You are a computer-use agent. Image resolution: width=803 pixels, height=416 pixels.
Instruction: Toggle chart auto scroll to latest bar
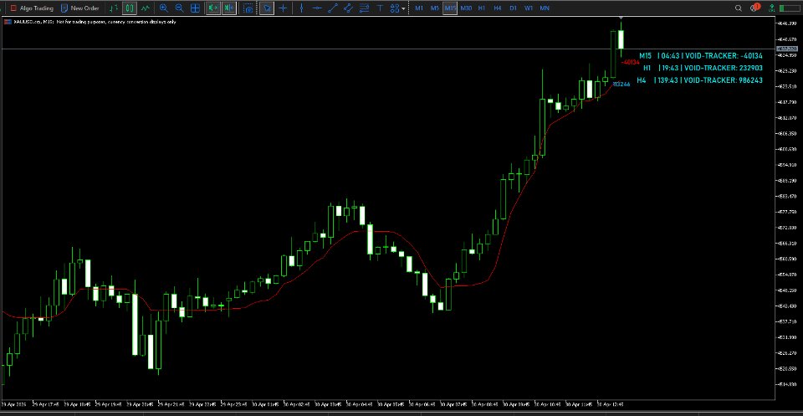pos(213,8)
